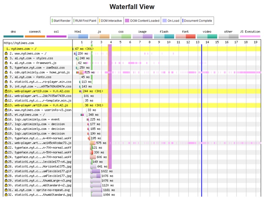The image size is (264, 200).
Task: Click the 1022 ms image bar in row 27
Action: tap(96, 171)
